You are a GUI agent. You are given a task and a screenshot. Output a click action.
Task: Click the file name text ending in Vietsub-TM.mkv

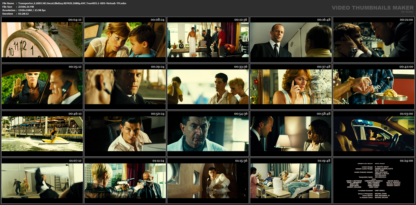point(72,3)
